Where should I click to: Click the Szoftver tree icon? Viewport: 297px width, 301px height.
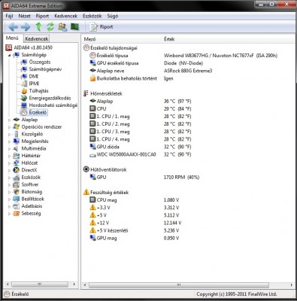tap(17, 184)
